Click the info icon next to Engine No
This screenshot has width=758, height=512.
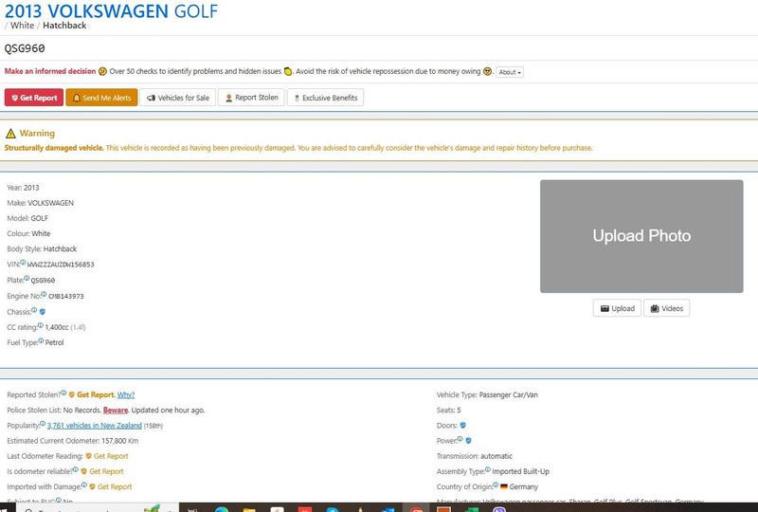(44, 295)
